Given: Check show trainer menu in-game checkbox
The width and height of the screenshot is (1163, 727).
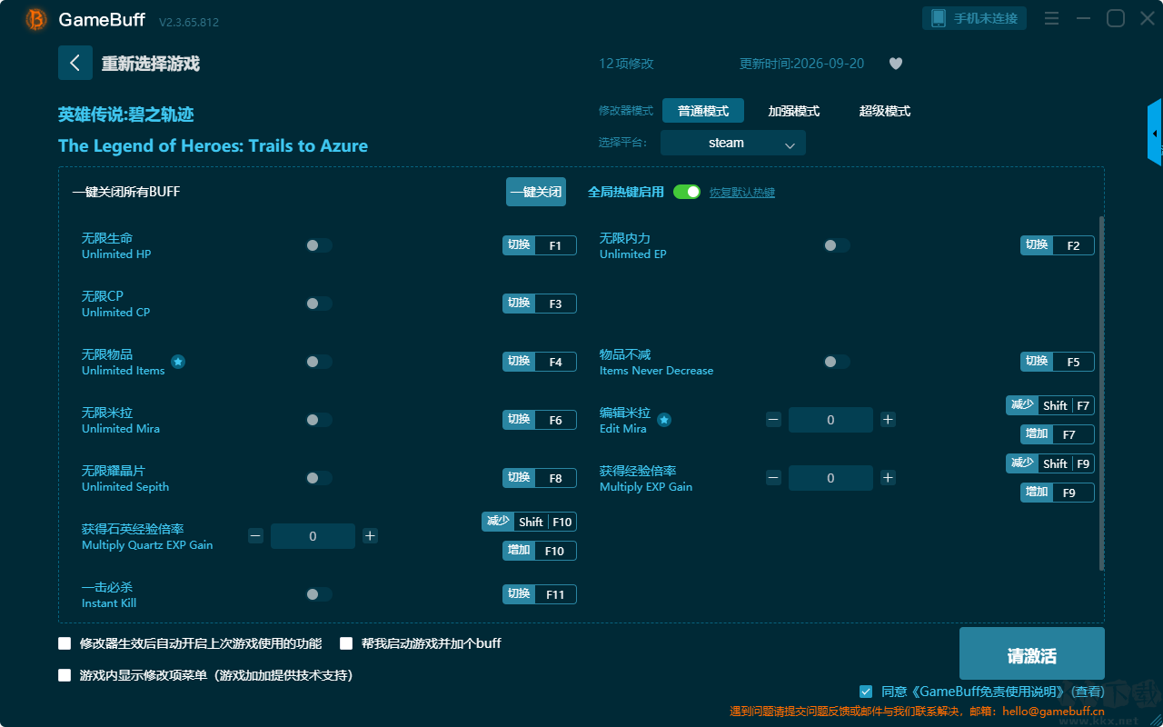Looking at the screenshot, I should 65,675.
